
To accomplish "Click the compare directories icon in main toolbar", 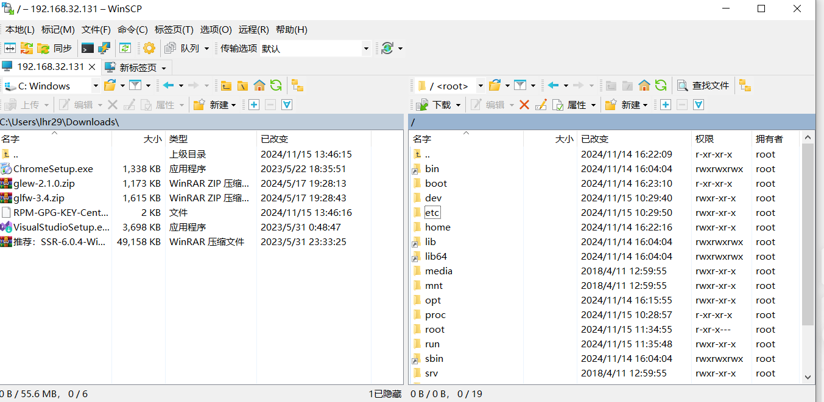I will point(10,48).
